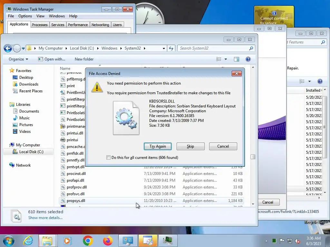Select My Computer in the navigation pane
The height and width of the screenshot is (247, 330).
click(24, 145)
